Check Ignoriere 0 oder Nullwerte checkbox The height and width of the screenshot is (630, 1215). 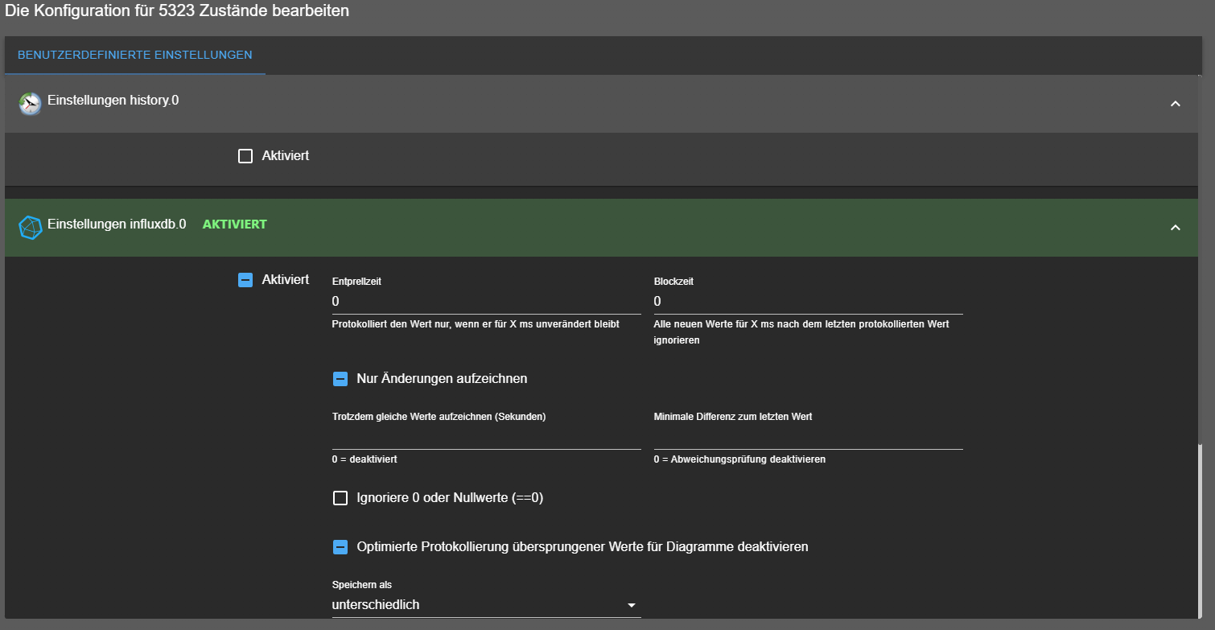pyautogui.click(x=340, y=498)
